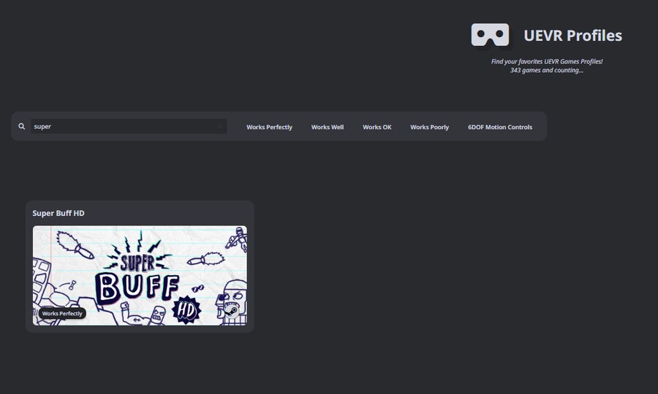
Task: Clear the search text with the X
Action: coord(220,127)
